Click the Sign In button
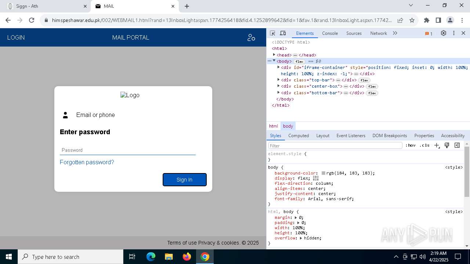Image resolution: width=470 pixels, height=264 pixels. click(x=184, y=180)
